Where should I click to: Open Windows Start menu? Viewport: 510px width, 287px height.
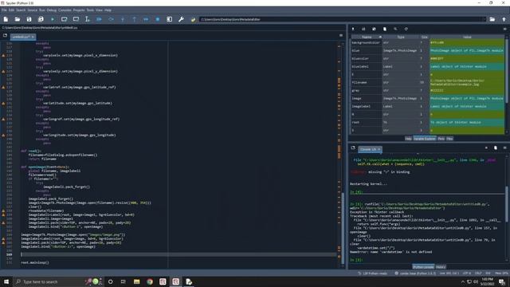pyautogui.click(x=6, y=281)
